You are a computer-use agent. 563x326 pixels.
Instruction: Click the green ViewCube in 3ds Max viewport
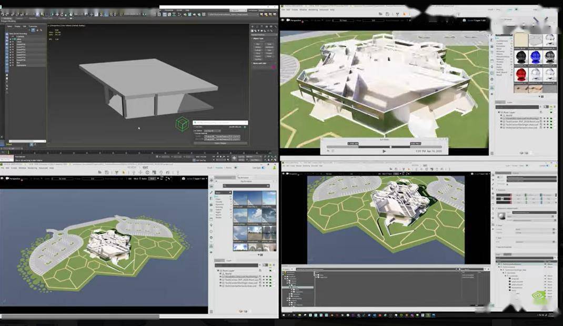point(182,124)
